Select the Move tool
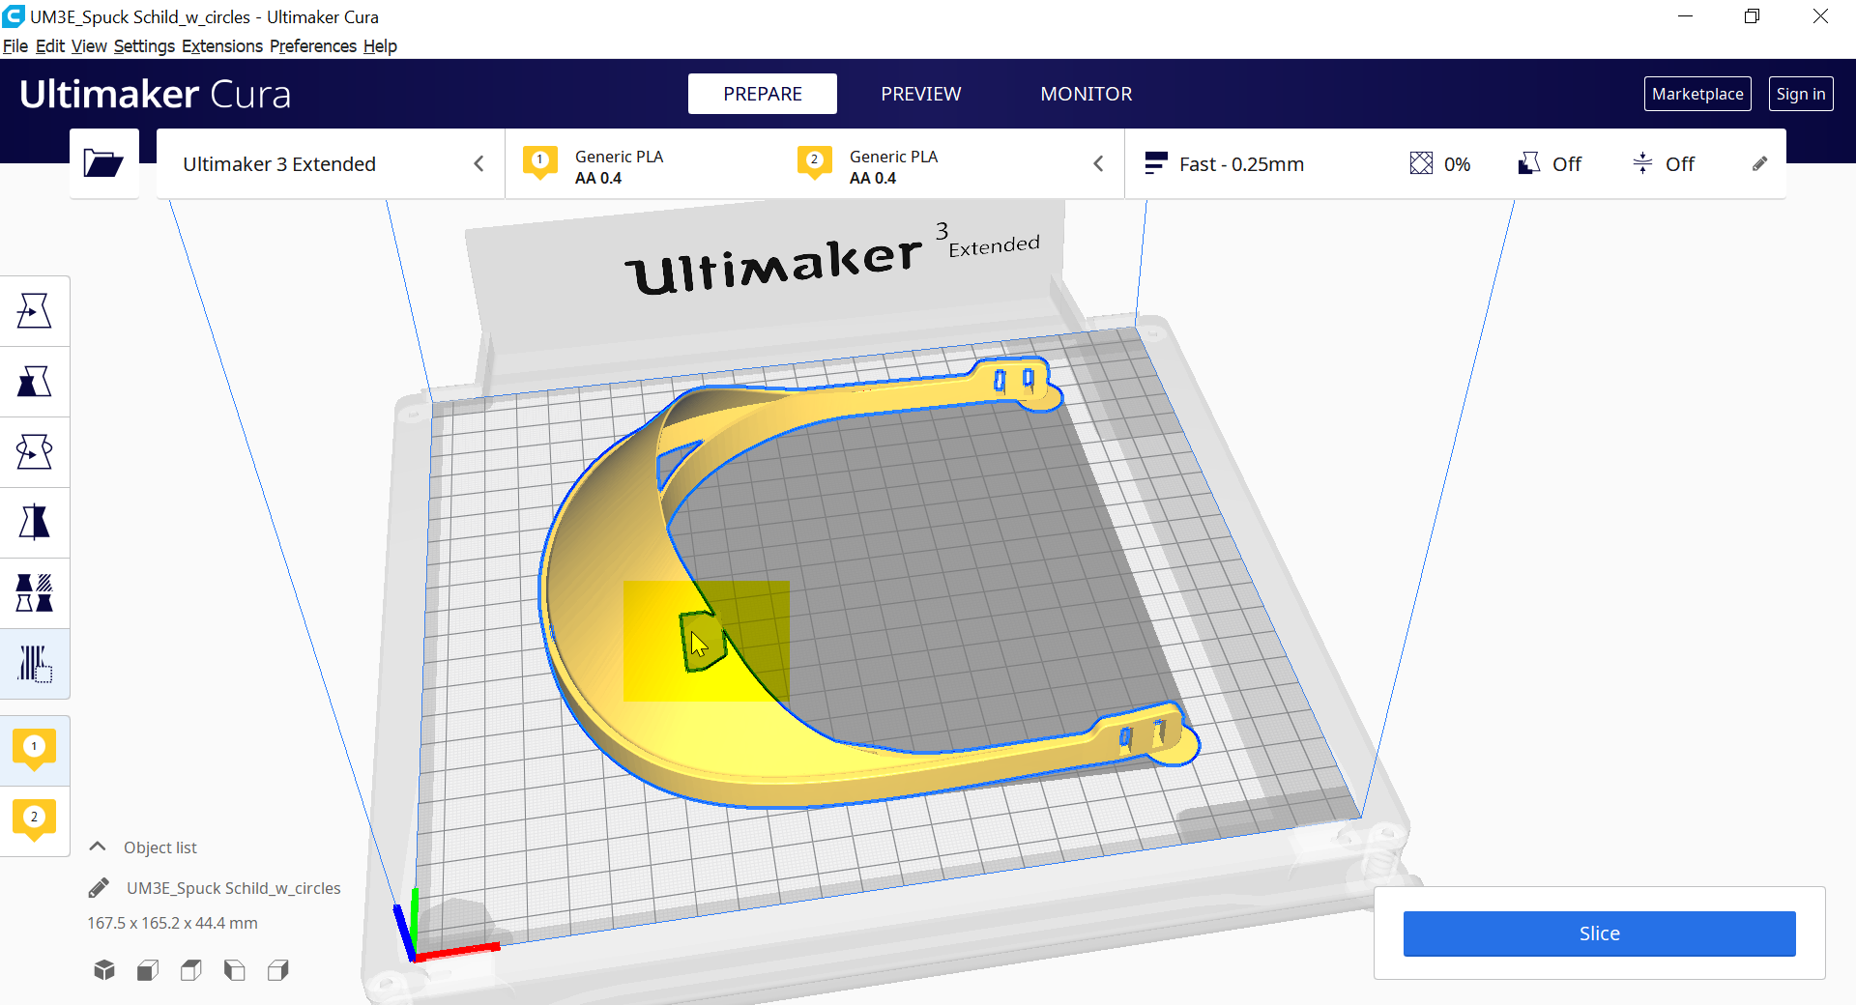Screen dimensions: 1856x1005 [35, 310]
